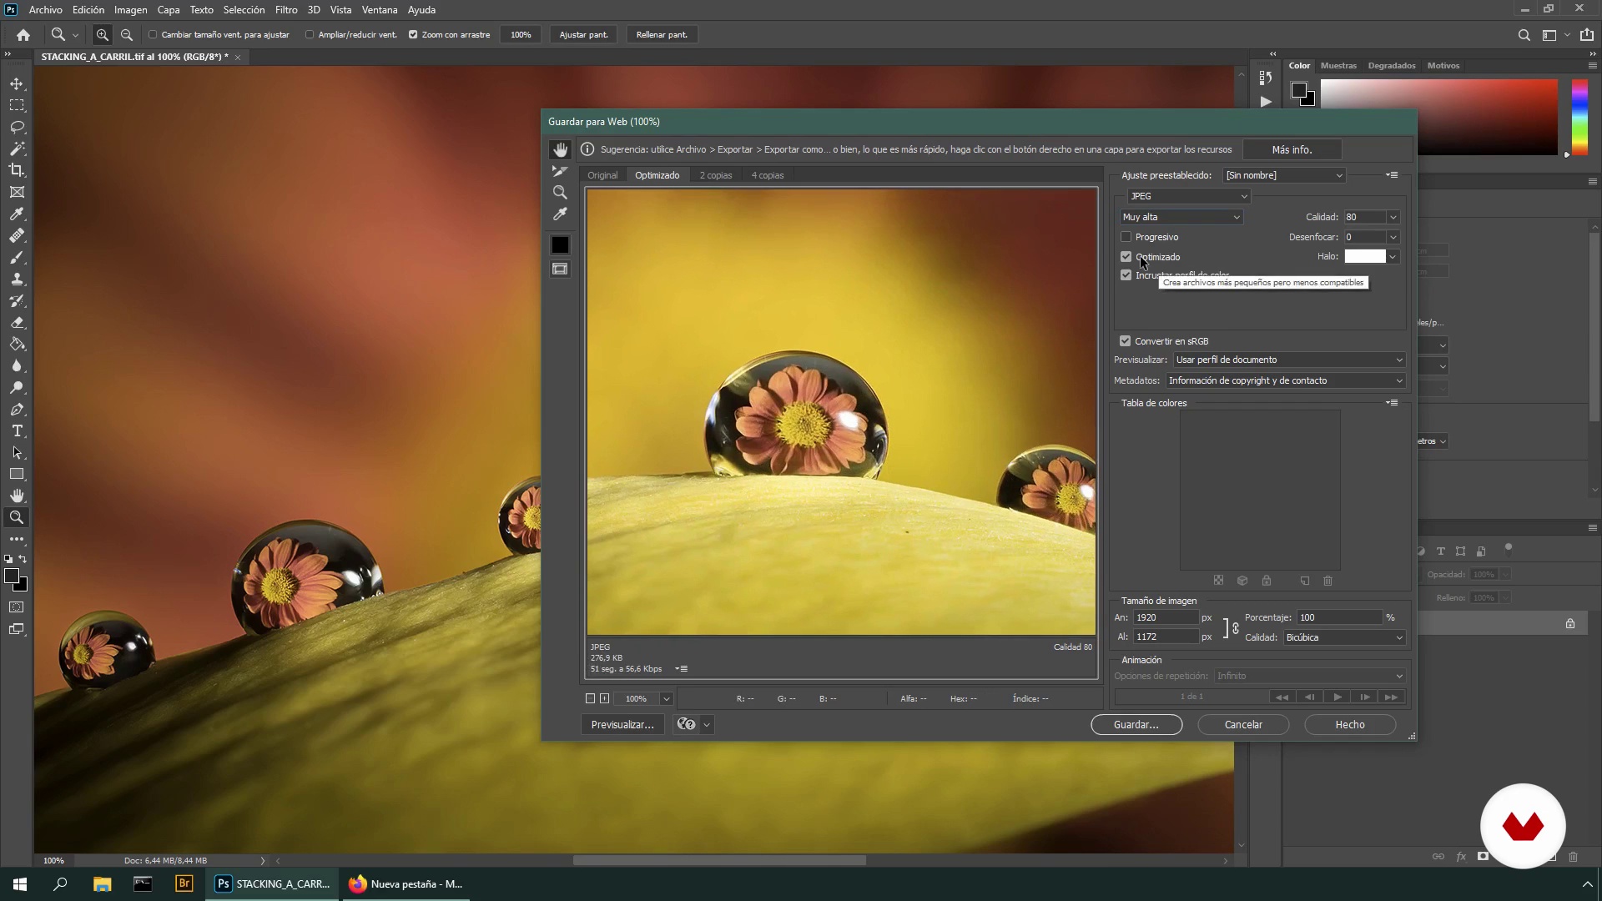
Task: Open the Filtro menu
Action: pyautogui.click(x=286, y=10)
